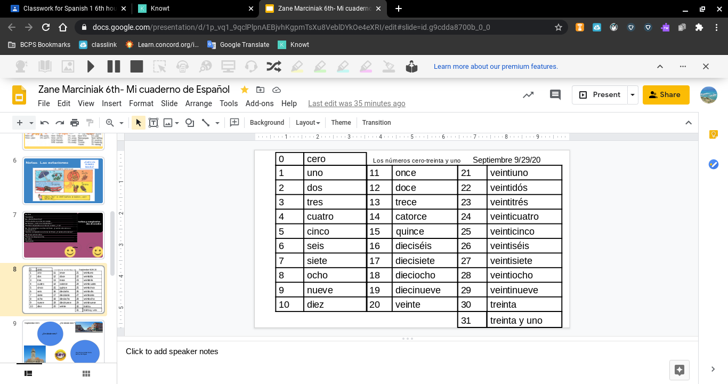Click the Background button
The height and width of the screenshot is (384, 728).
[x=267, y=123]
